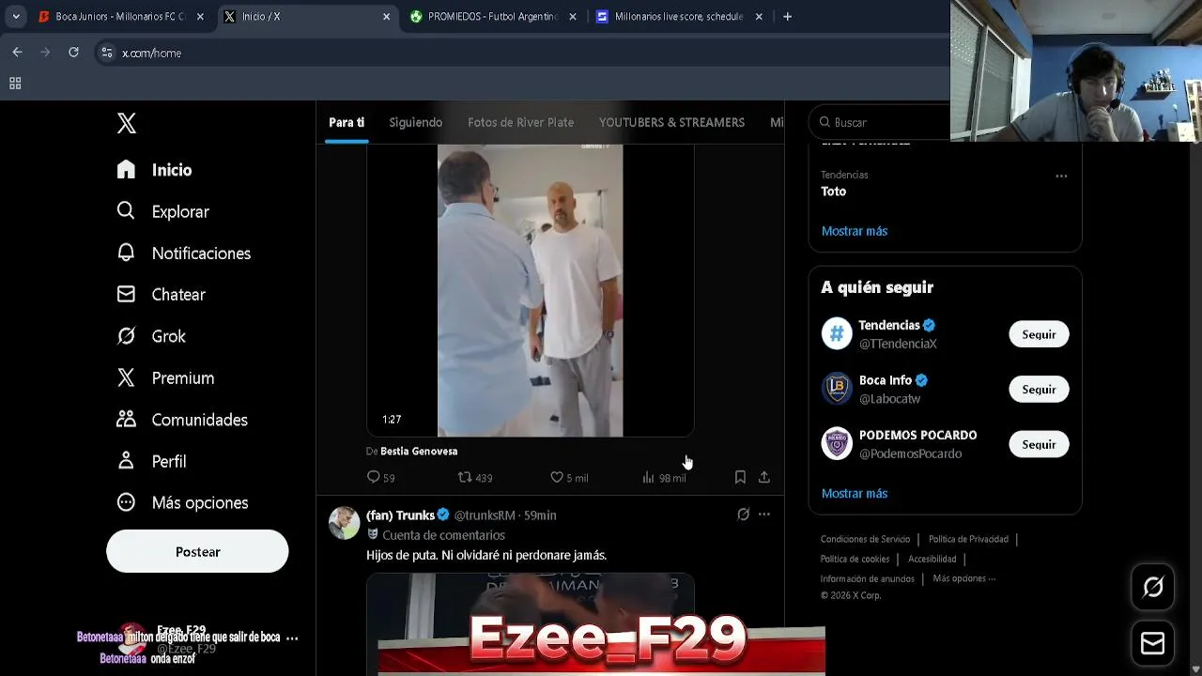Open the Bestia Genovesa source link
The height and width of the screenshot is (676, 1202).
coord(419,452)
